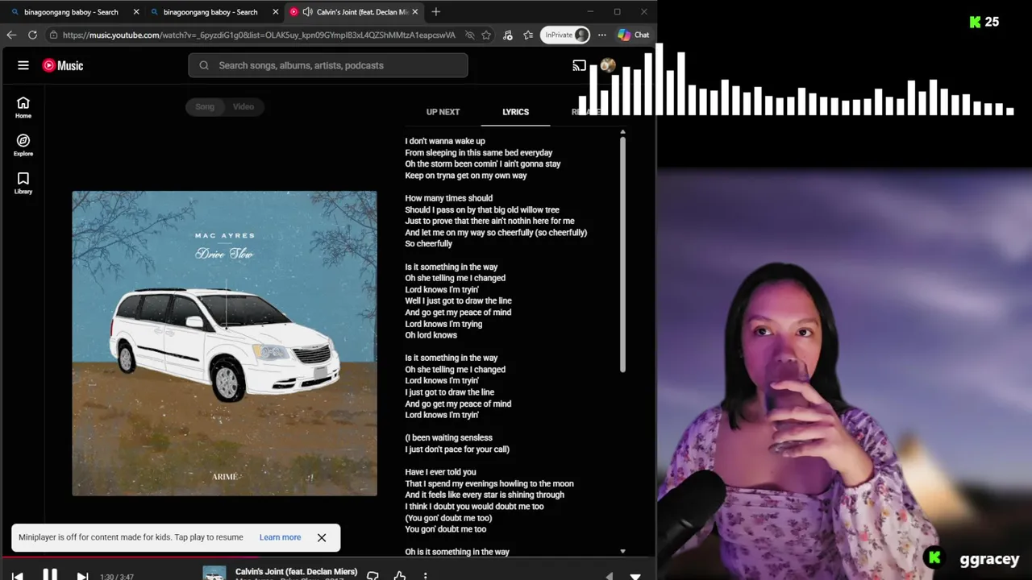This screenshot has height=580, width=1032.
Task: Click the song progress bar
Action: coord(328,556)
